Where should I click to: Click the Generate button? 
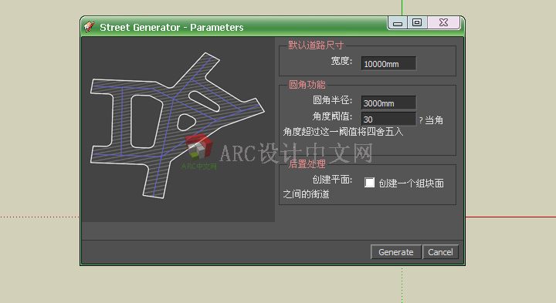coord(395,252)
